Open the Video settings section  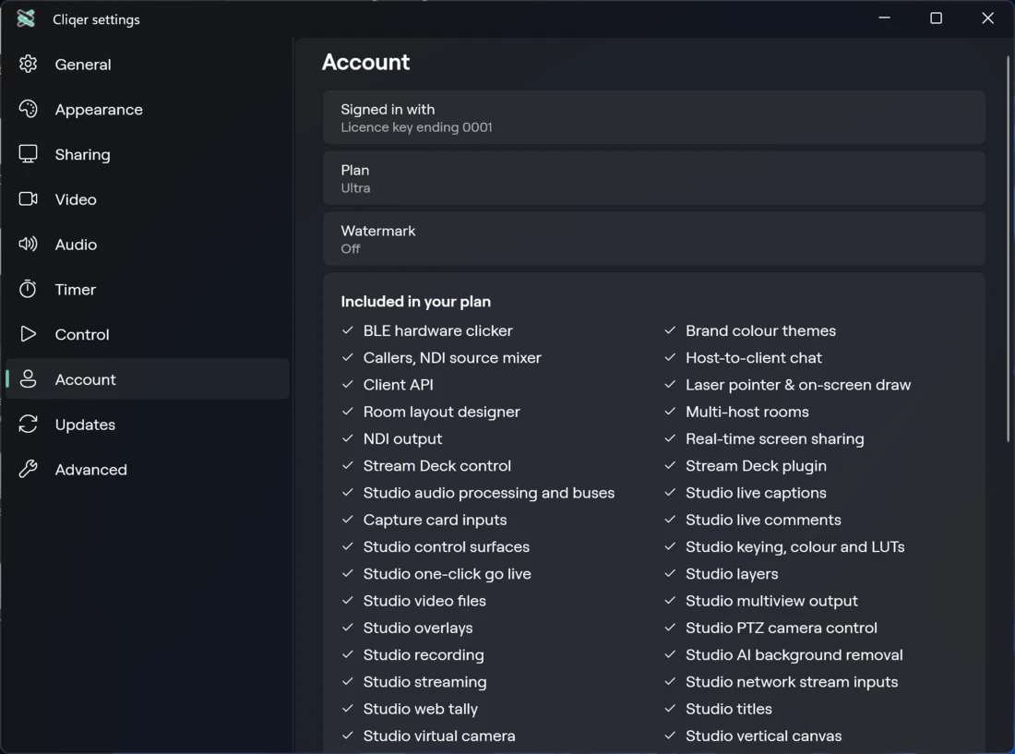(147, 199)
